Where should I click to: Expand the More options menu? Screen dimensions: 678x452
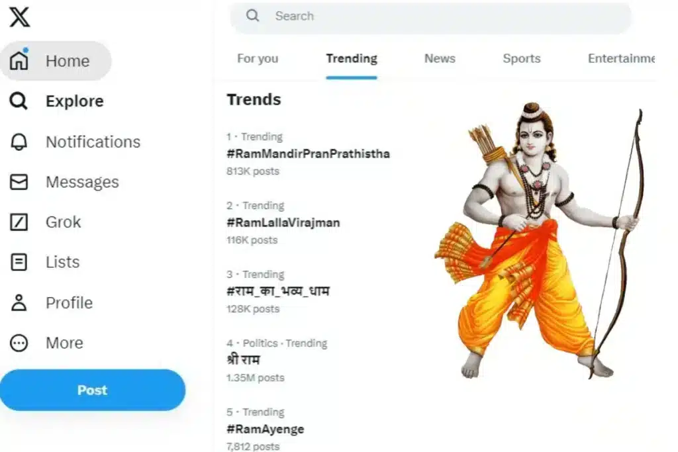(x=20, y=343)
